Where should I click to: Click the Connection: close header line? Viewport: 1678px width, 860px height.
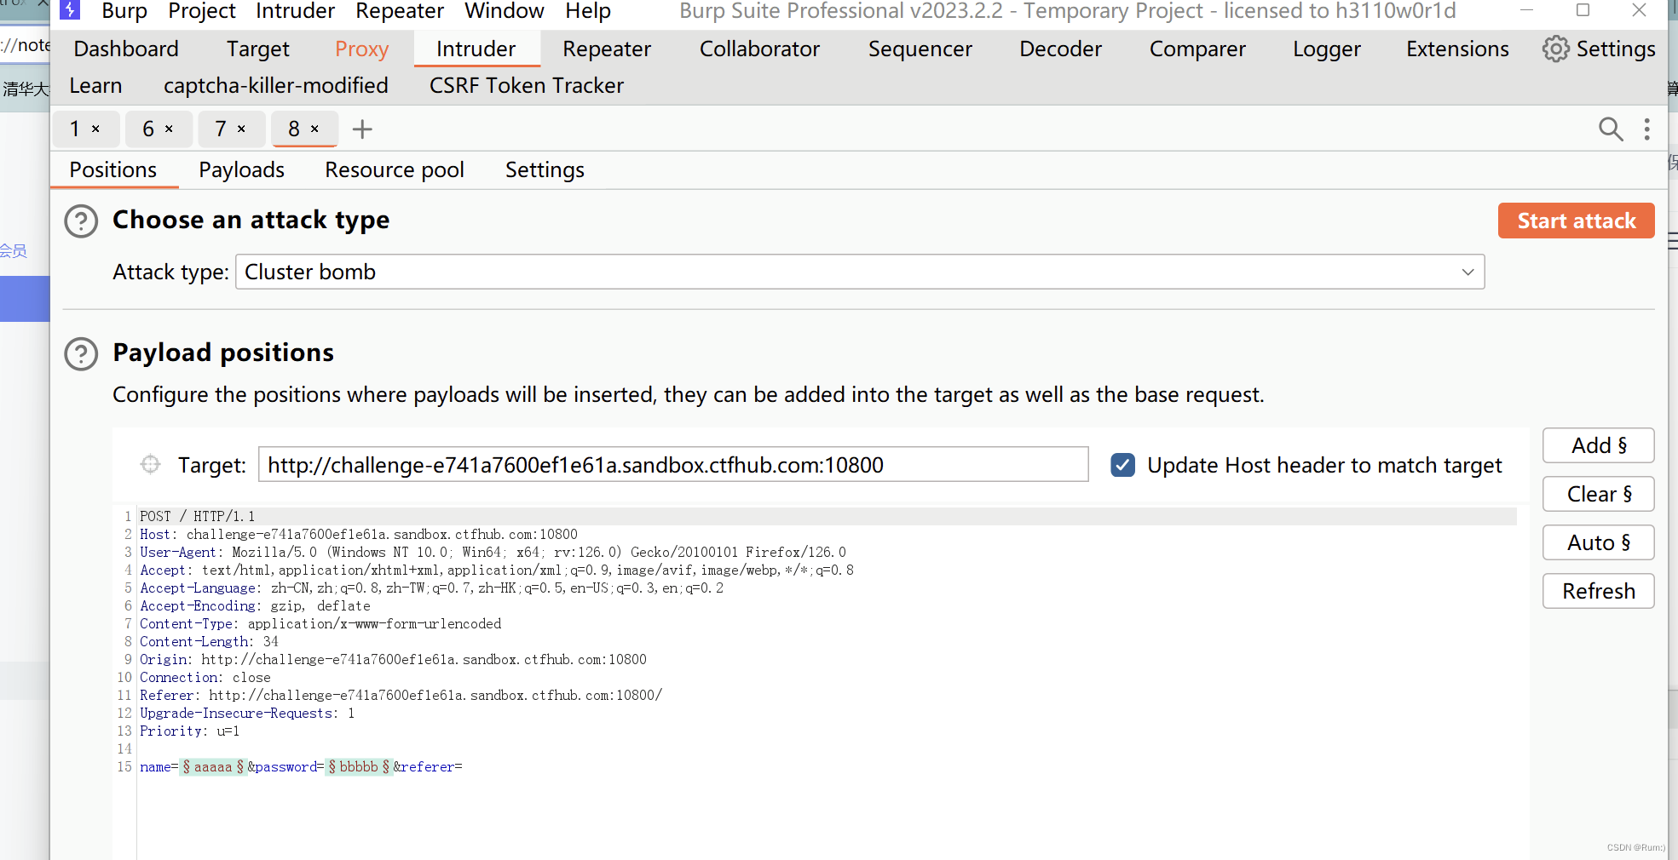(x=205, y=677)
